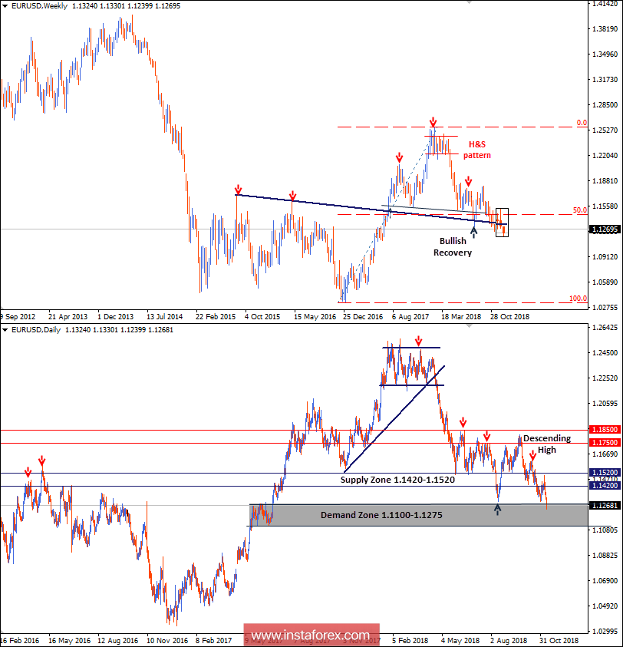Click the blue 1.15200 price level tag

pyautogui.click(x=605, y=473)
